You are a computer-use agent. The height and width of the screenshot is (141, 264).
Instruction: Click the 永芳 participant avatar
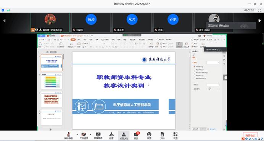coord(132,19)
